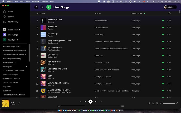
Task: Open Ethno House | Organic House playlist
Action: click(x=15, y=51)
